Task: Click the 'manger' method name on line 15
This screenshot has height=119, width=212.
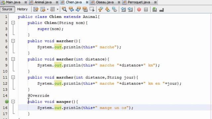Action: click(x=64, y=102)
